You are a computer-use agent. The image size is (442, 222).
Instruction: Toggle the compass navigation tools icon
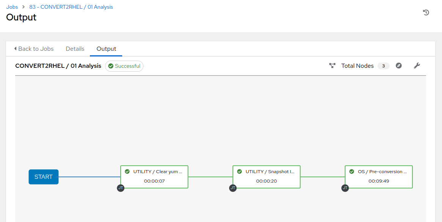click(x=399, y=66)
